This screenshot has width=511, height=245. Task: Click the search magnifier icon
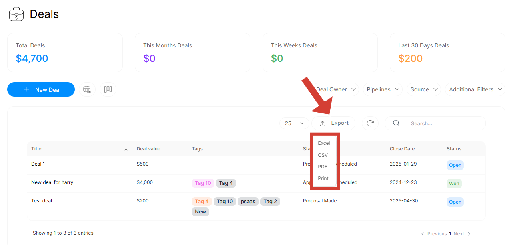pyautogui.click(x=396, y=123)
